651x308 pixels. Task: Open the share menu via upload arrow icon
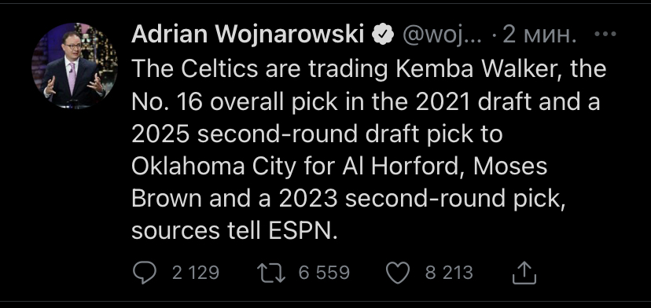tap(524, 273)
